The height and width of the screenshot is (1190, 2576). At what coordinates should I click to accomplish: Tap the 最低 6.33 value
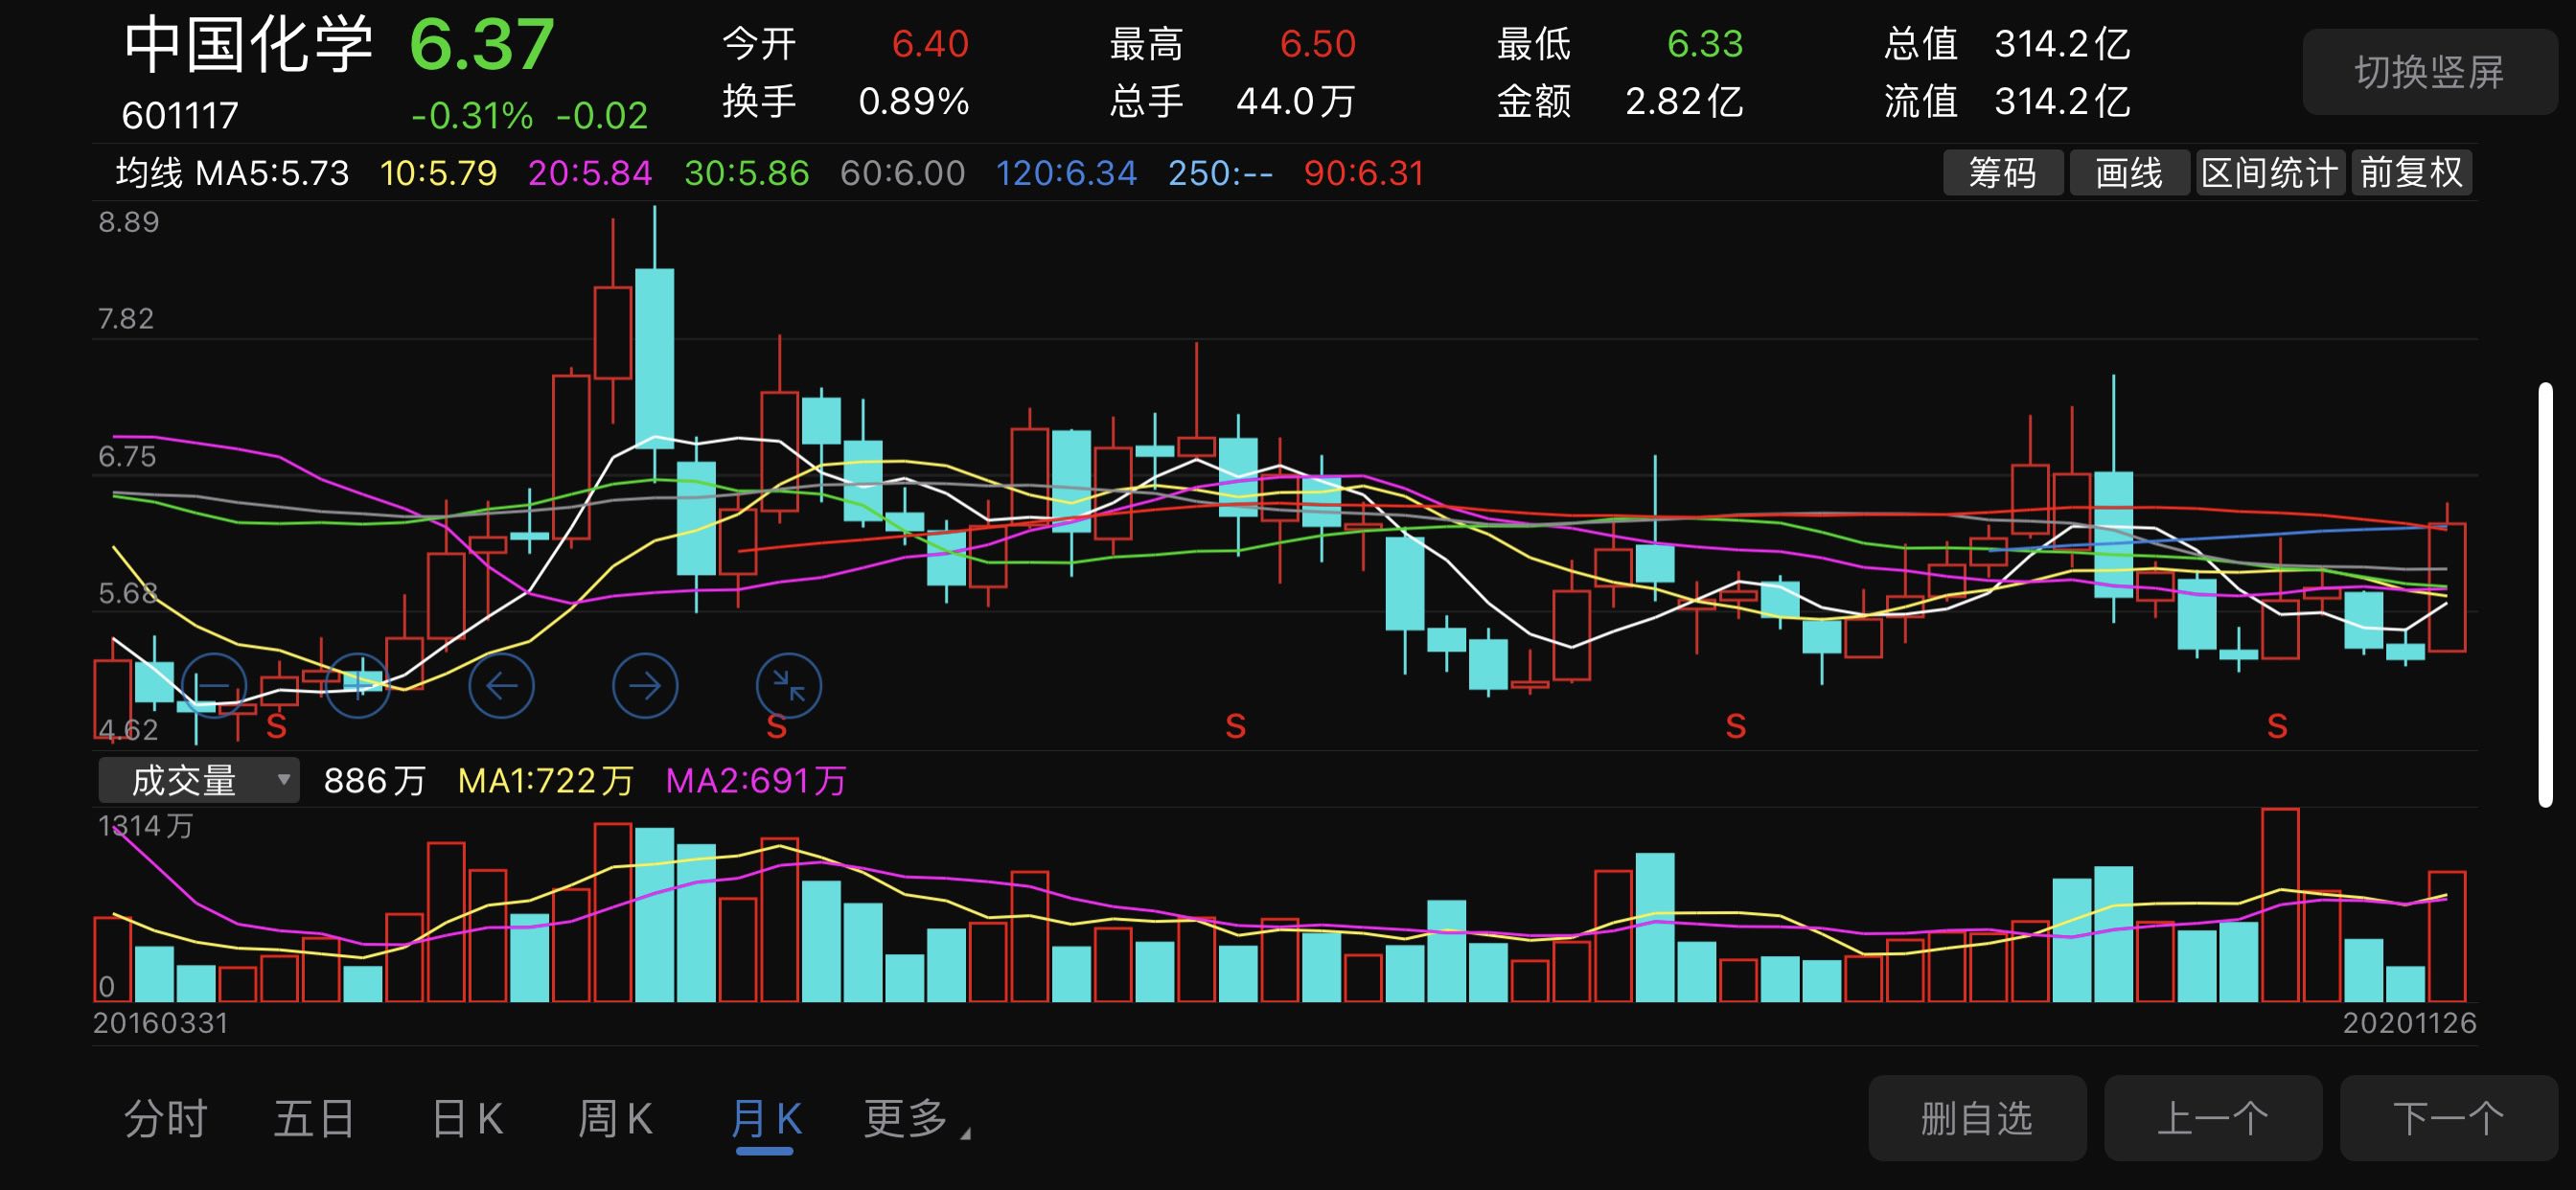pos(1705,44)
